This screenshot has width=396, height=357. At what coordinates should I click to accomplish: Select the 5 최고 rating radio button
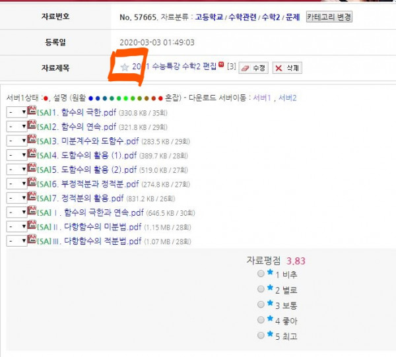tap(261, 336)
